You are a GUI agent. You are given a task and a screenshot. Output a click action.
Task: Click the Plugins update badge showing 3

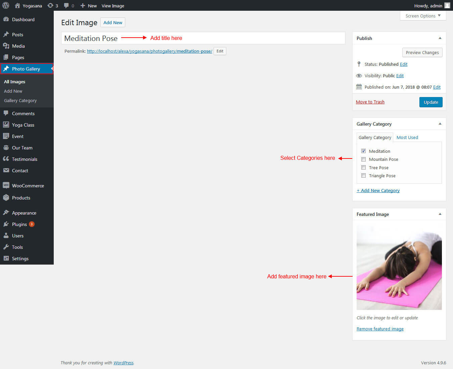[32, 224]
